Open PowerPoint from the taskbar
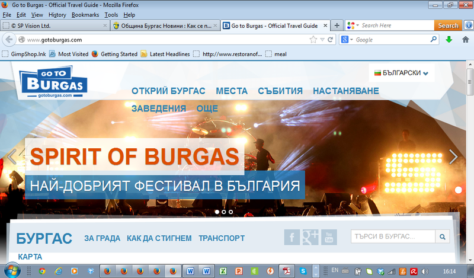 tap(239, 271)
